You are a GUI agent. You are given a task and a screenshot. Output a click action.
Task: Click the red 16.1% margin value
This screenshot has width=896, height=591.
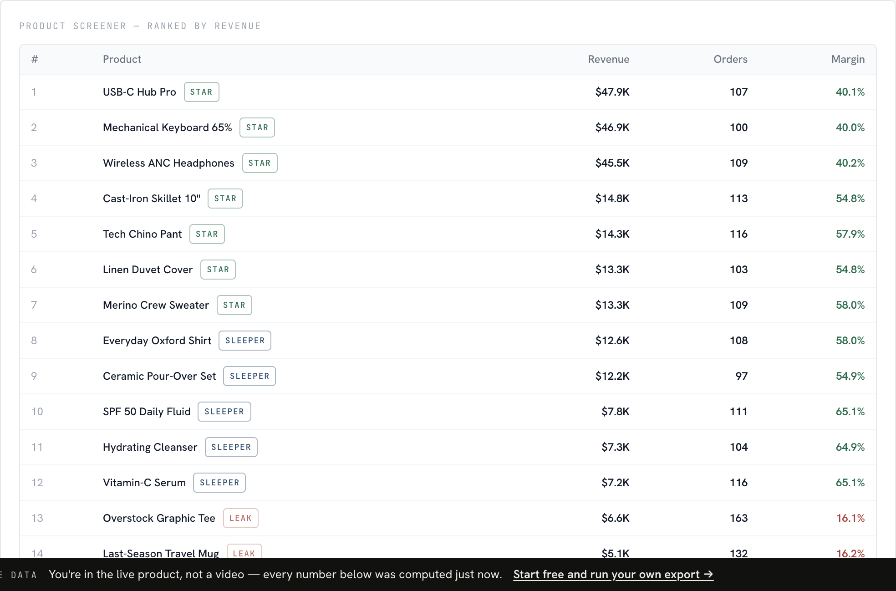850,518
